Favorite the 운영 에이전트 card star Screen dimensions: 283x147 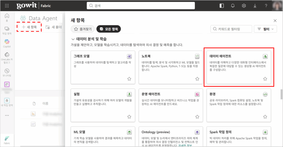point(197,117)
